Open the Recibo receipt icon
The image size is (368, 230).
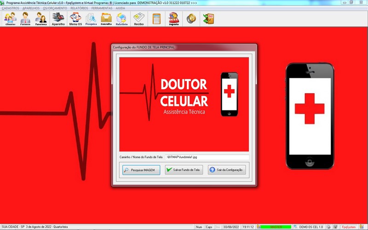click(139, 18)
